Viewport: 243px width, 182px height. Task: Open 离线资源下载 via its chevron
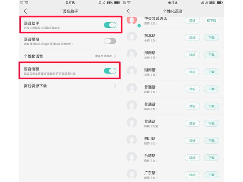click(115, 86)
